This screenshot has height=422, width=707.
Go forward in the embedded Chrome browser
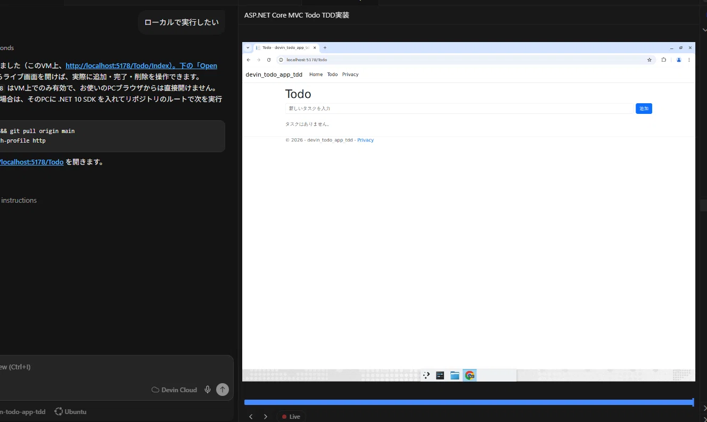[259, 60]
